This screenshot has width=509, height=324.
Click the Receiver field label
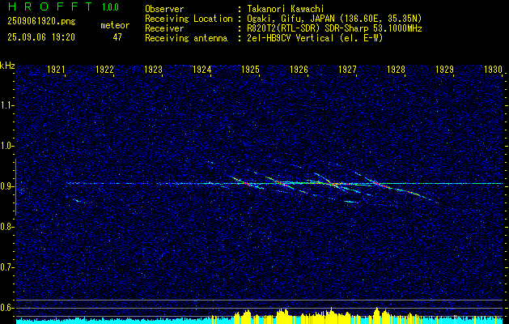click(x=164, y=28)
